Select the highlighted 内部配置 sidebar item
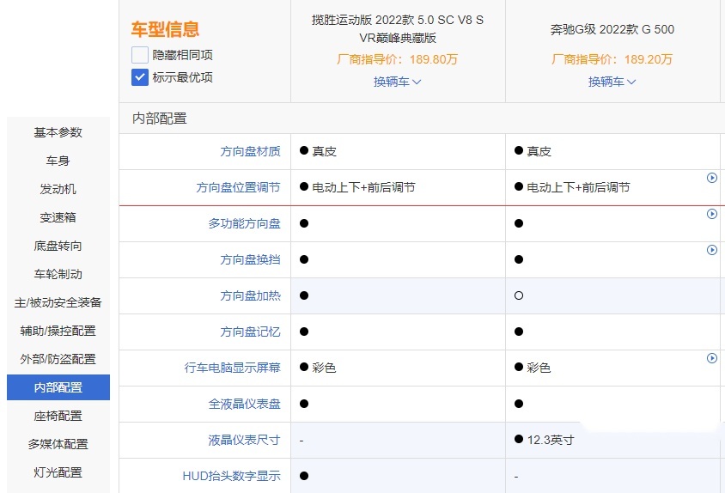 [58, 387]
